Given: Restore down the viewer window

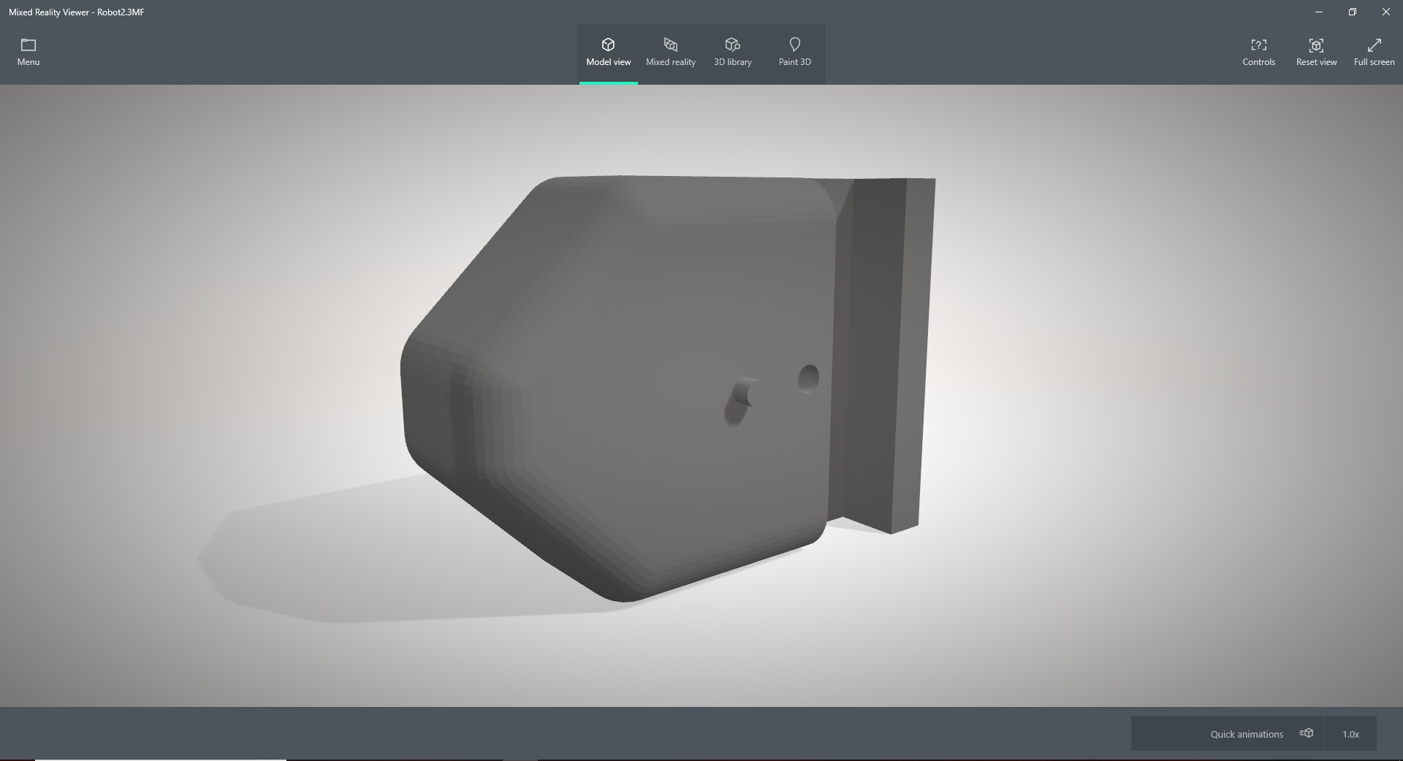Looking at the screenshot, I should point(1353,12).
